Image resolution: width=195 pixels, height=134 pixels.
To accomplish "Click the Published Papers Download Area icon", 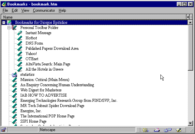I will (20, 48).
